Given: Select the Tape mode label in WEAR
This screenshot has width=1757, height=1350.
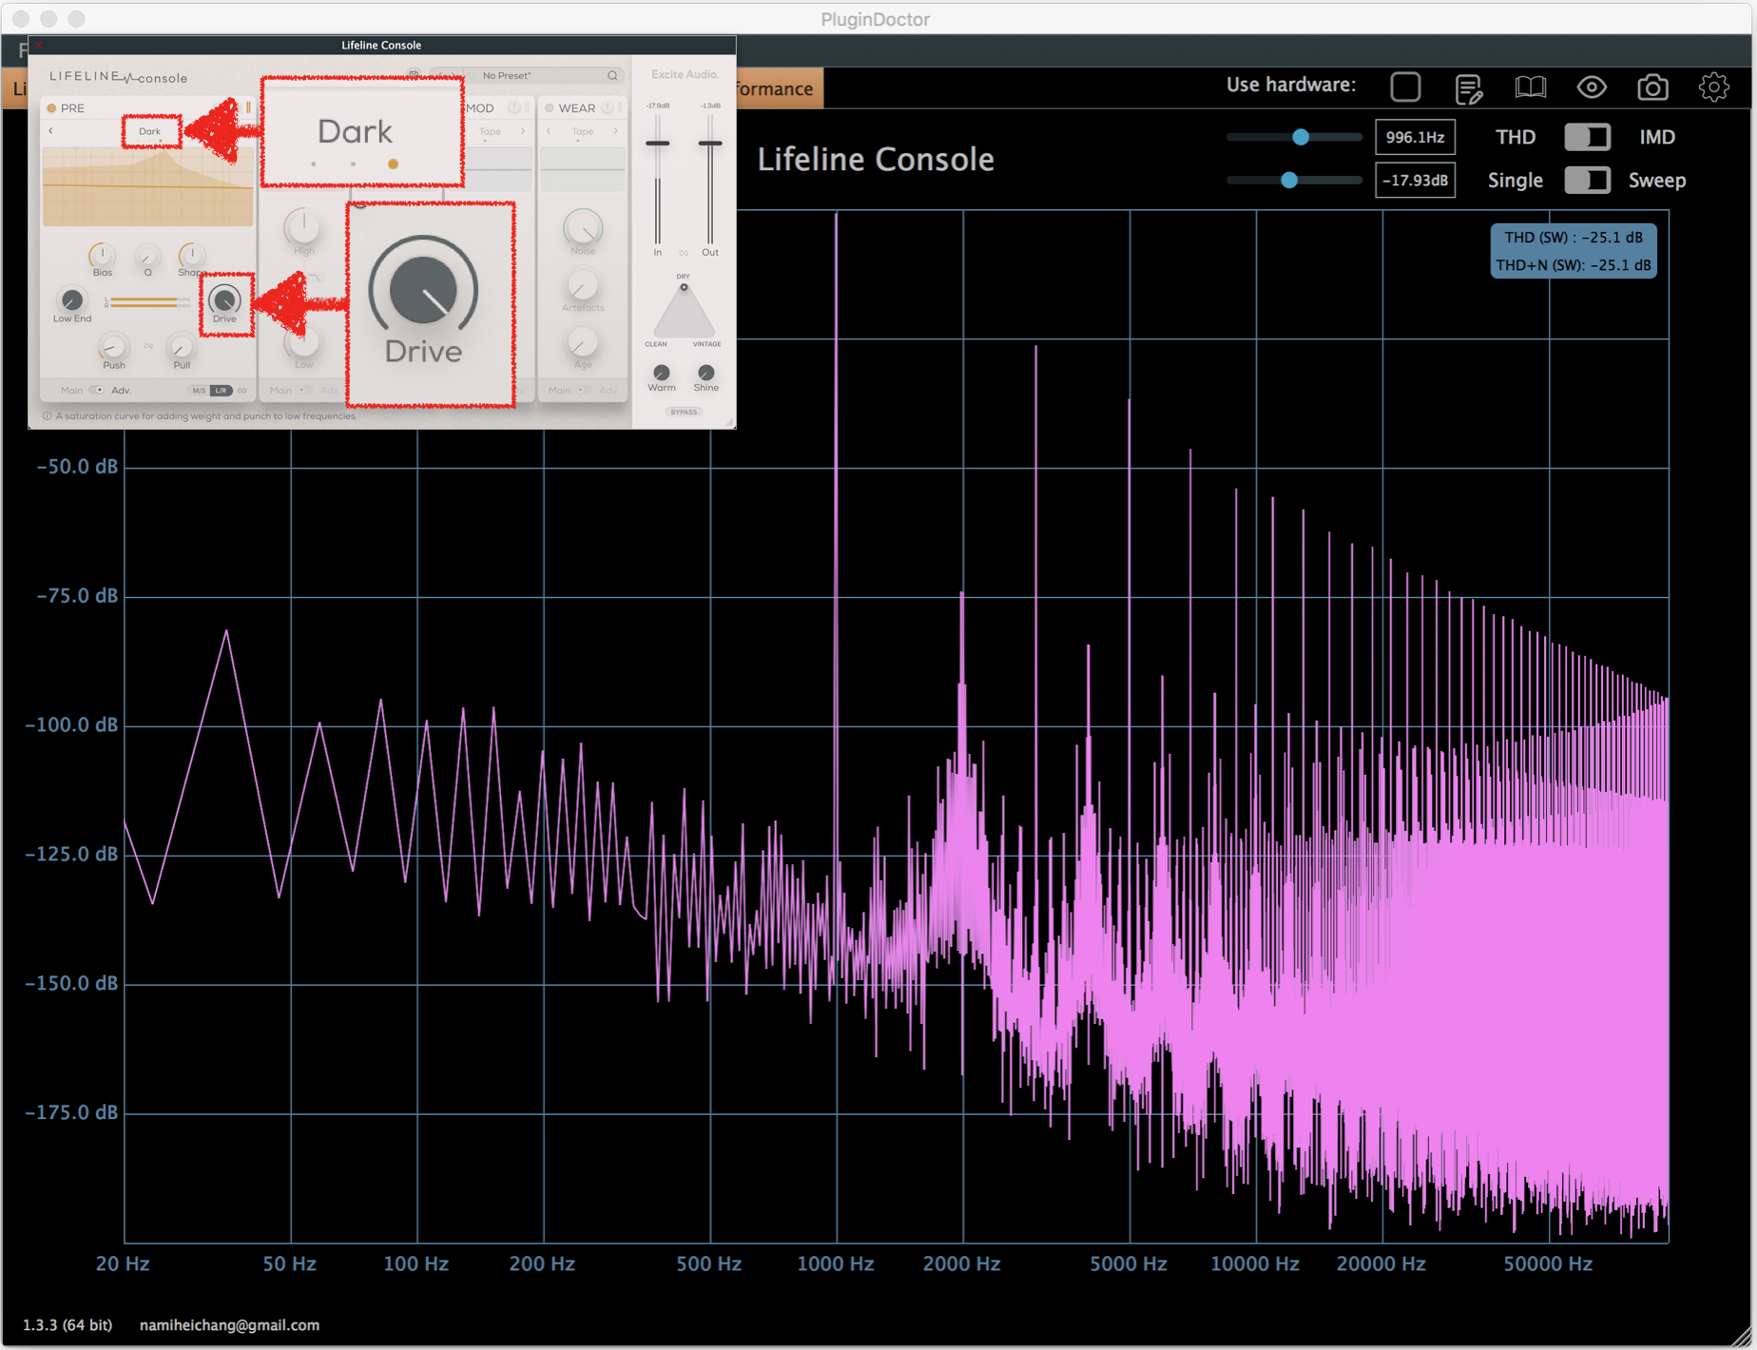Looking at the screenshot, I should (583, 131).
